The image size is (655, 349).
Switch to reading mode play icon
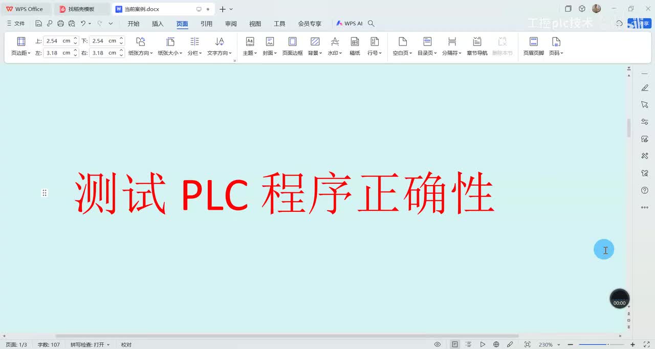483,344
